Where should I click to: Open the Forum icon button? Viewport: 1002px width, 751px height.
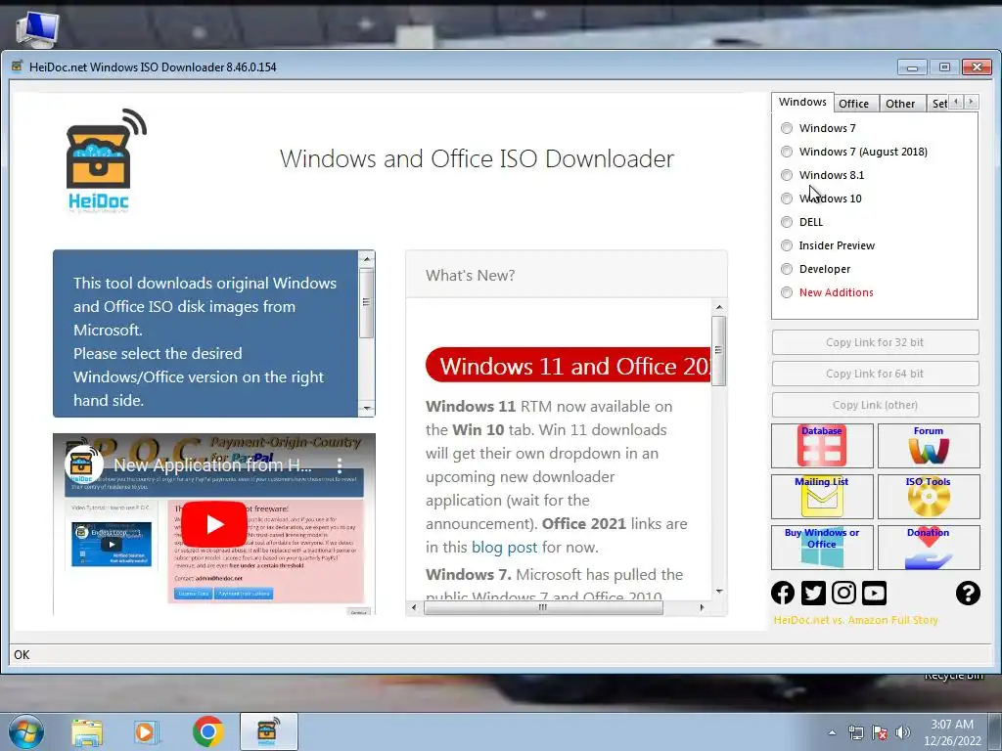[x=929, y=446]
